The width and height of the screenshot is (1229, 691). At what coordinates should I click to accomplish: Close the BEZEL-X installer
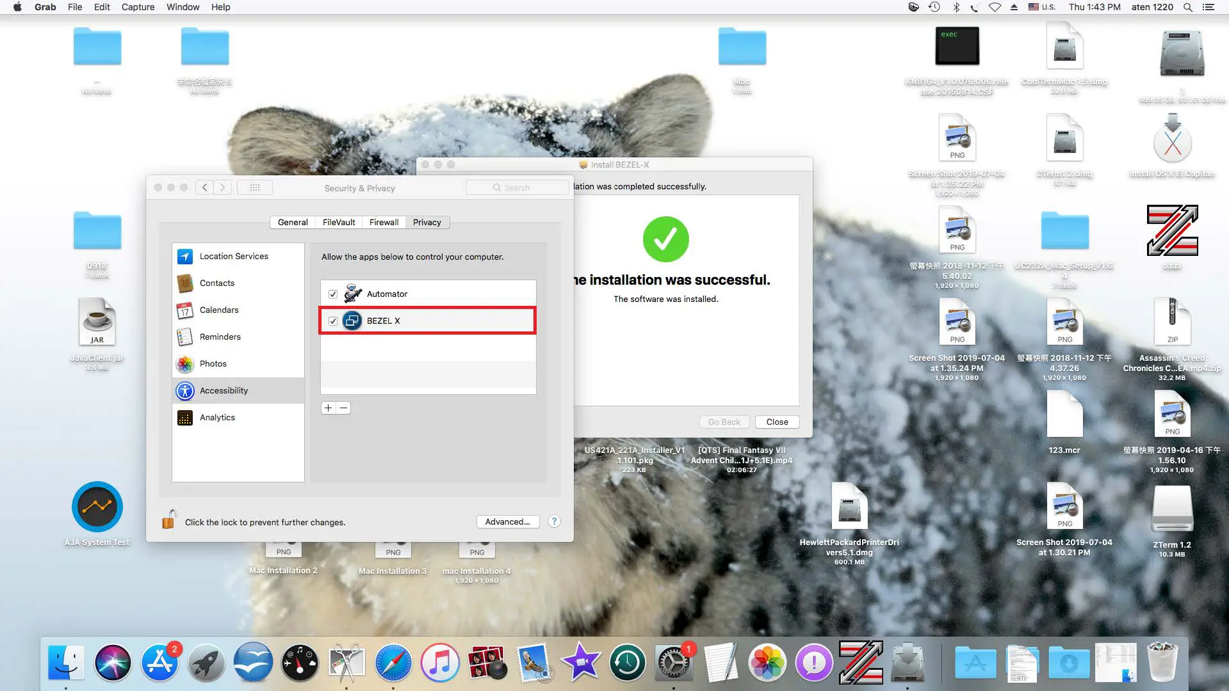pos(776,422)
